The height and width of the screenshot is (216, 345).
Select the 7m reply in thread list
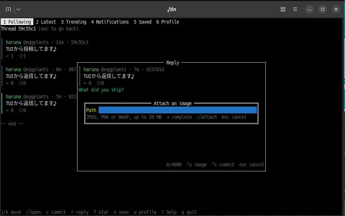pyautogui.click(x=39, y=103)
